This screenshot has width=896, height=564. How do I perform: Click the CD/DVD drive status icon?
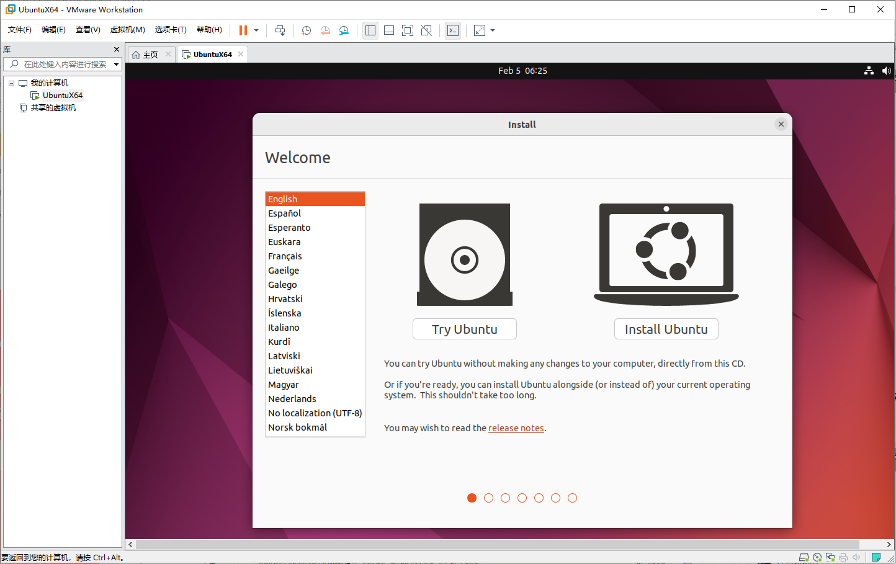click(x=817, y=557)
